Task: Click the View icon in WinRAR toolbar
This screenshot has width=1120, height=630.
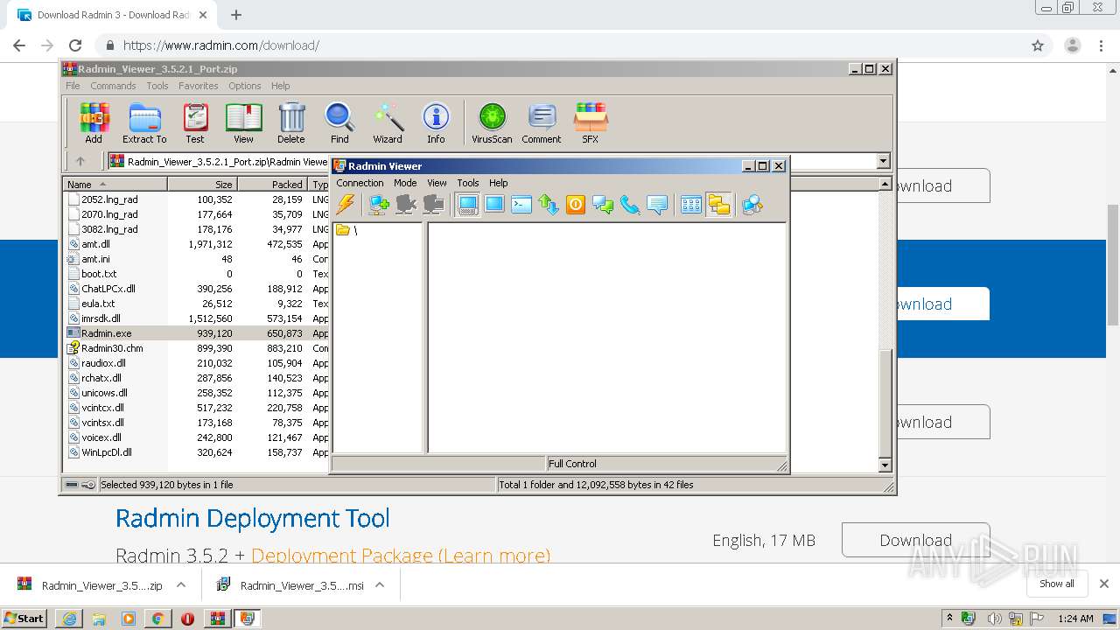Action: (243, 123)
